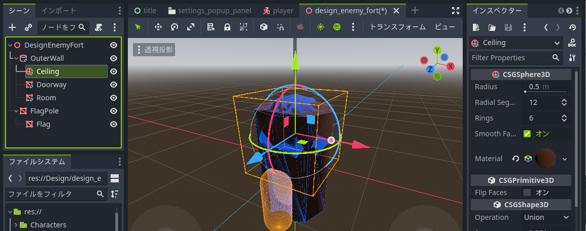The height and width of the screenshot is (231, 586).
Task: Open documentation for Ceiling node class
Action: pos(572,43)
